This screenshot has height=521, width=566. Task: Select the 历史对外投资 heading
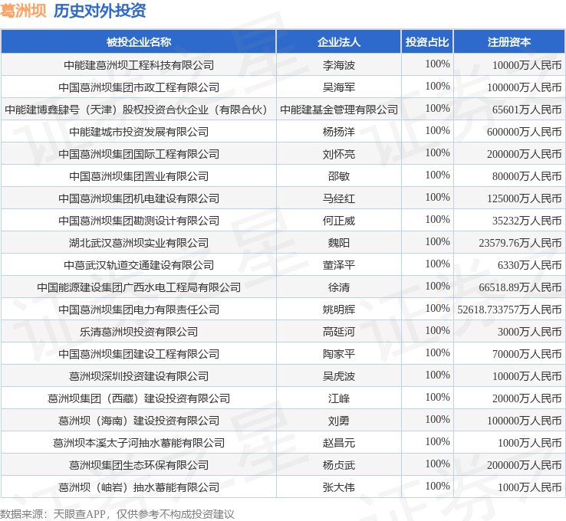[100, 11]
